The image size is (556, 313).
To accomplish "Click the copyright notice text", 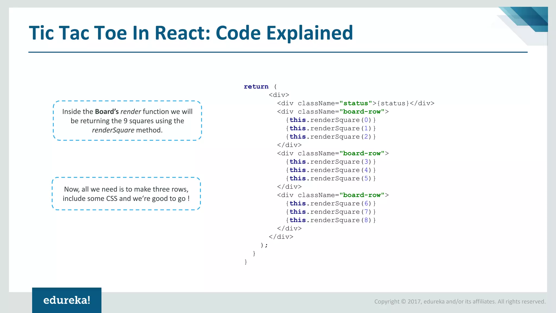I will point(460,301).
